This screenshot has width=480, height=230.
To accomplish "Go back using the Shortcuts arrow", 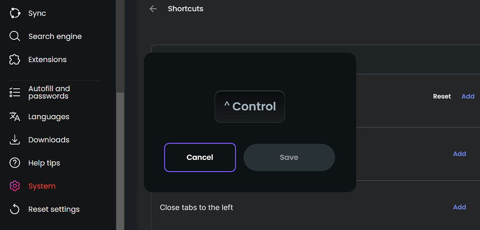I will click(153, 9).
